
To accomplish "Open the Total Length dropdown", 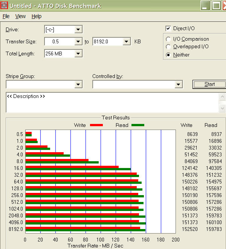I will pos(78,53).
